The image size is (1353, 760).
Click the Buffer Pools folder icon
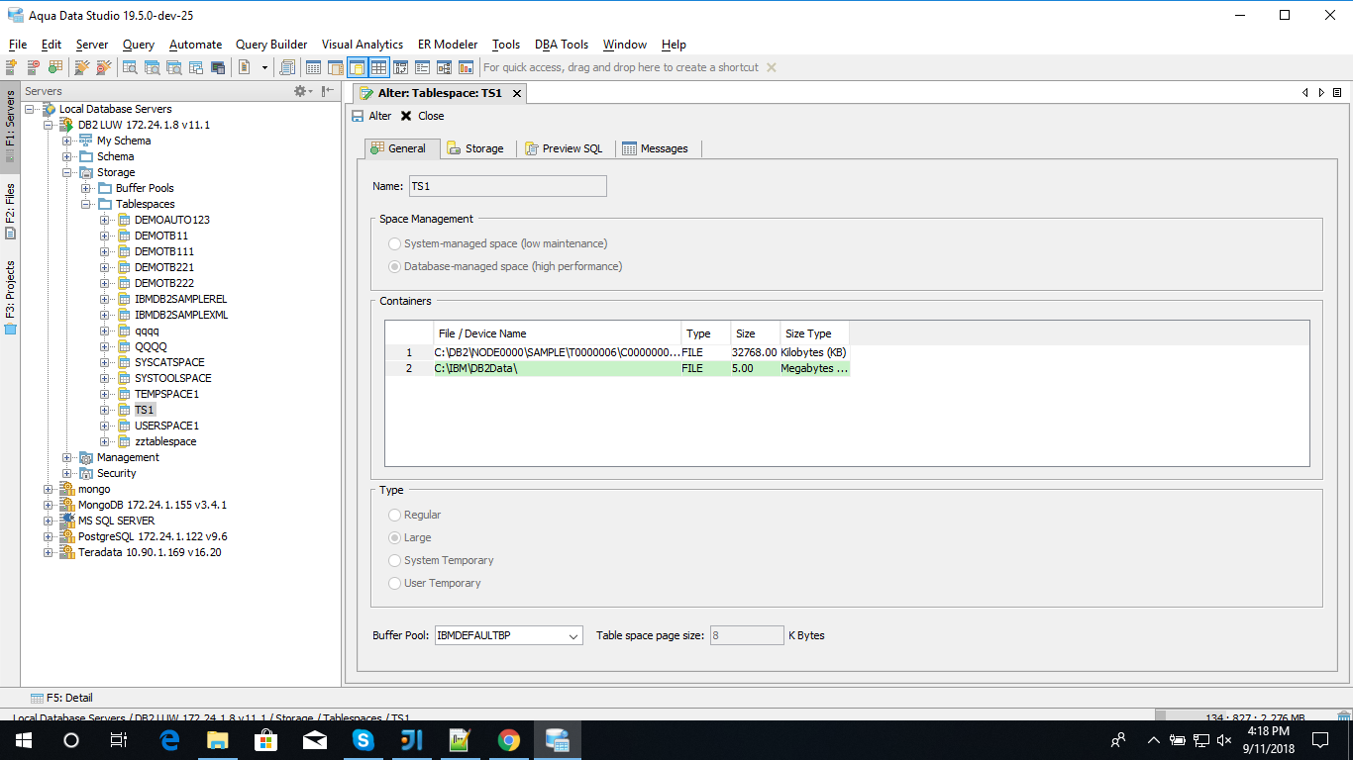[x=106, y=188]
